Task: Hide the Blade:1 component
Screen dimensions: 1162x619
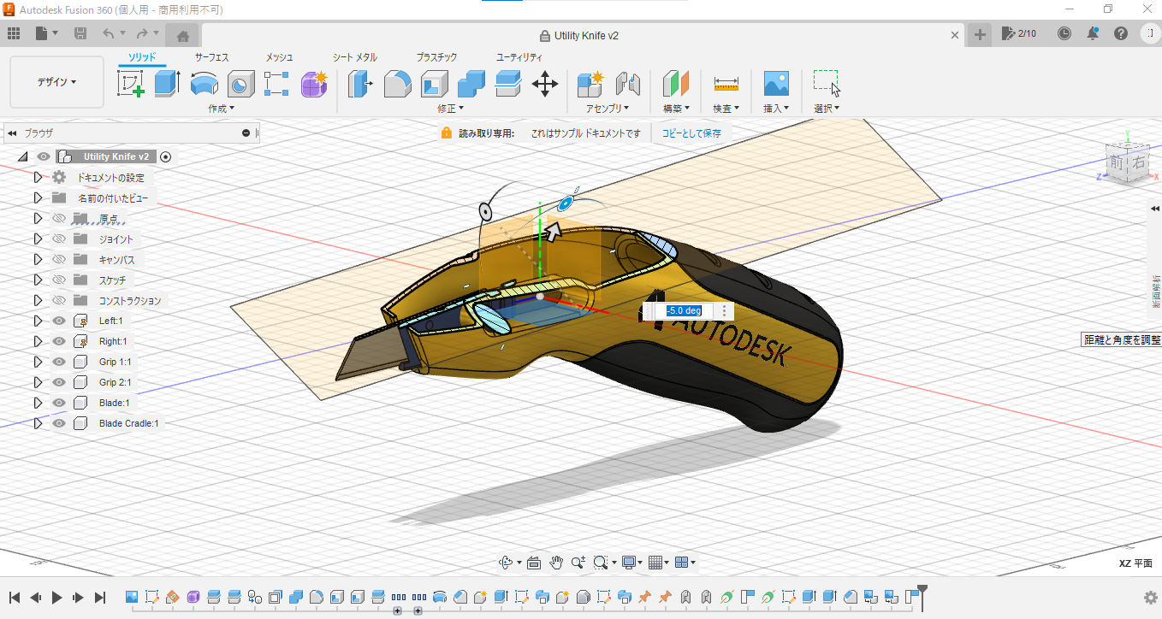Action: (58, 402)
